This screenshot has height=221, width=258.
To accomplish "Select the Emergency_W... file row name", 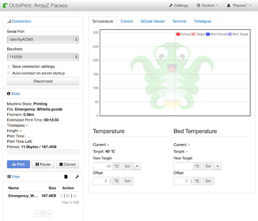I will pyautogui.click(x=23, y=196).
